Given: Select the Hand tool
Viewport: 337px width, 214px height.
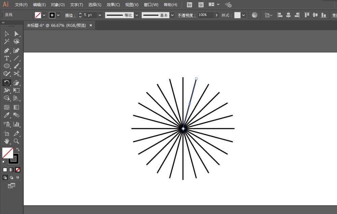Looking at the screenshot, I should coord(7,141).
